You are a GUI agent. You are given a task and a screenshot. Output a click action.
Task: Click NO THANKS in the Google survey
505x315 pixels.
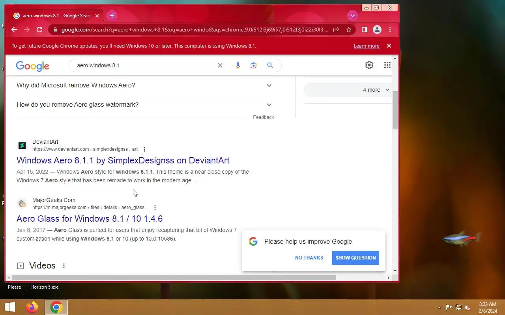(x=309, y=258)
